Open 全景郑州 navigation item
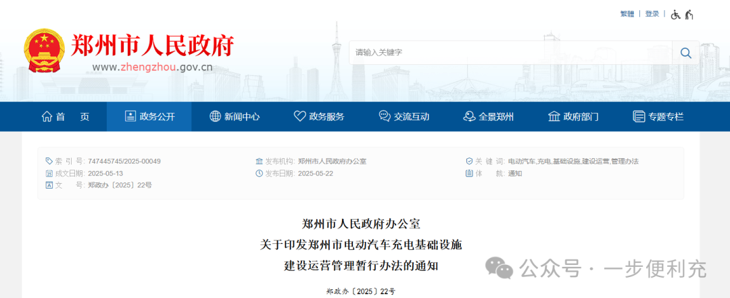 [489, 116]
